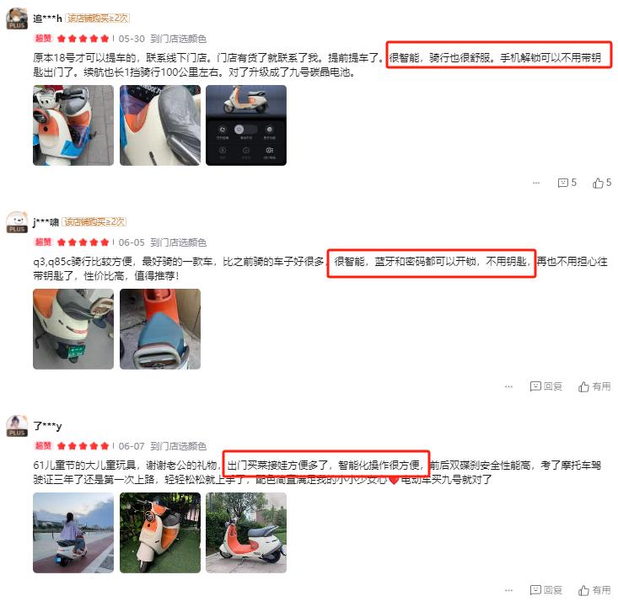The height and width of the screenshot is (612, 618).
Task: Open the more options dots on first review
Action: (535, 183)
